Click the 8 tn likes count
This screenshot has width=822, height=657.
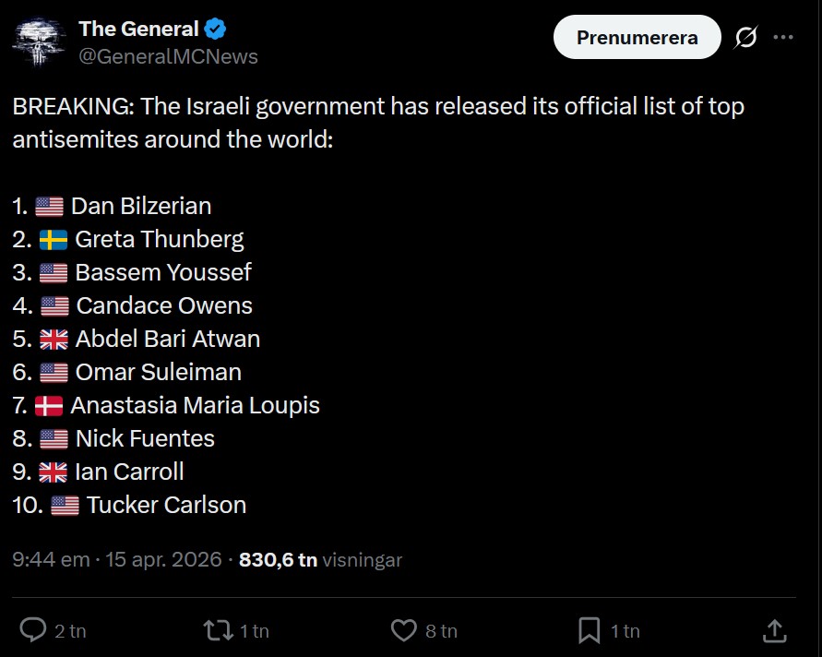[441, 631]
